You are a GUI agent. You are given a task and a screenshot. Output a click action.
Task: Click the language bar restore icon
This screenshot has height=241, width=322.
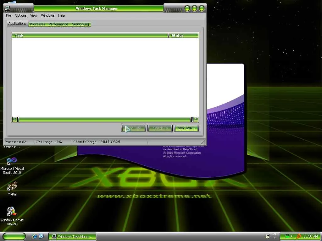tap(275, 235)
